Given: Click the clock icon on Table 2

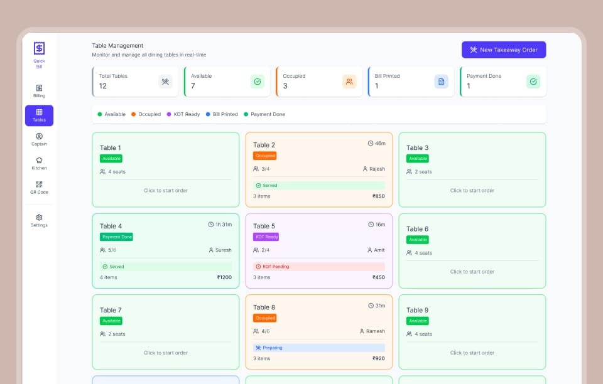Looking at the screenshot, I should pos(371,143).
